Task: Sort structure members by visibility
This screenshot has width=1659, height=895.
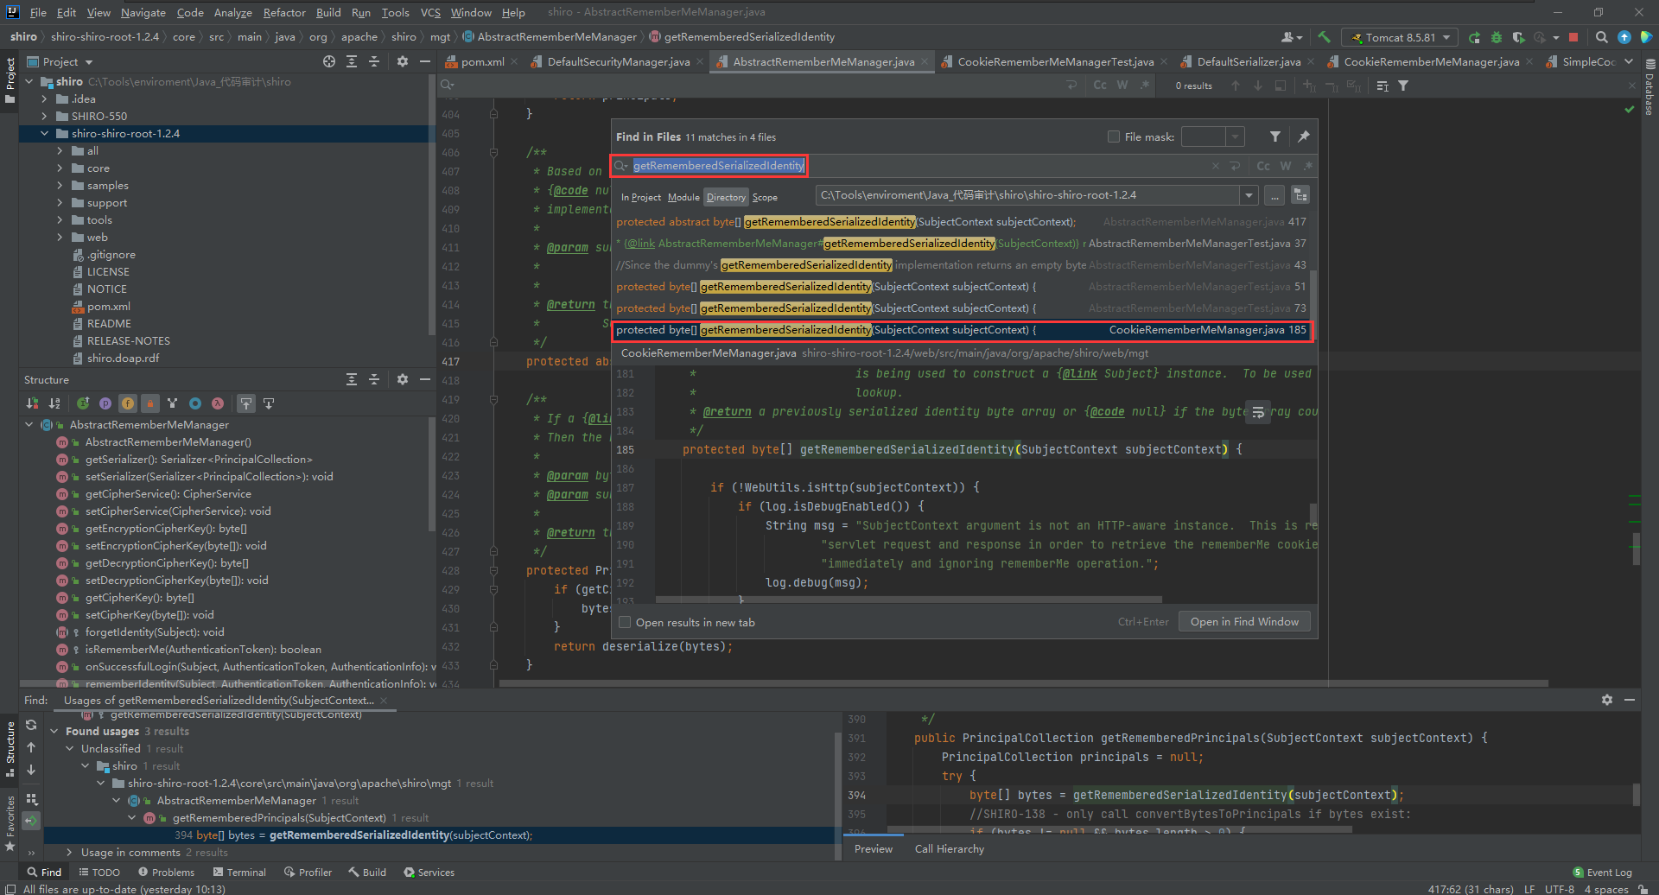Action: (32, 403)
